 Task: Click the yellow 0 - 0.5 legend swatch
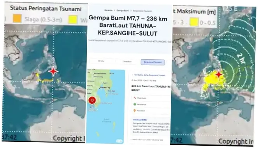pos(194,22)
